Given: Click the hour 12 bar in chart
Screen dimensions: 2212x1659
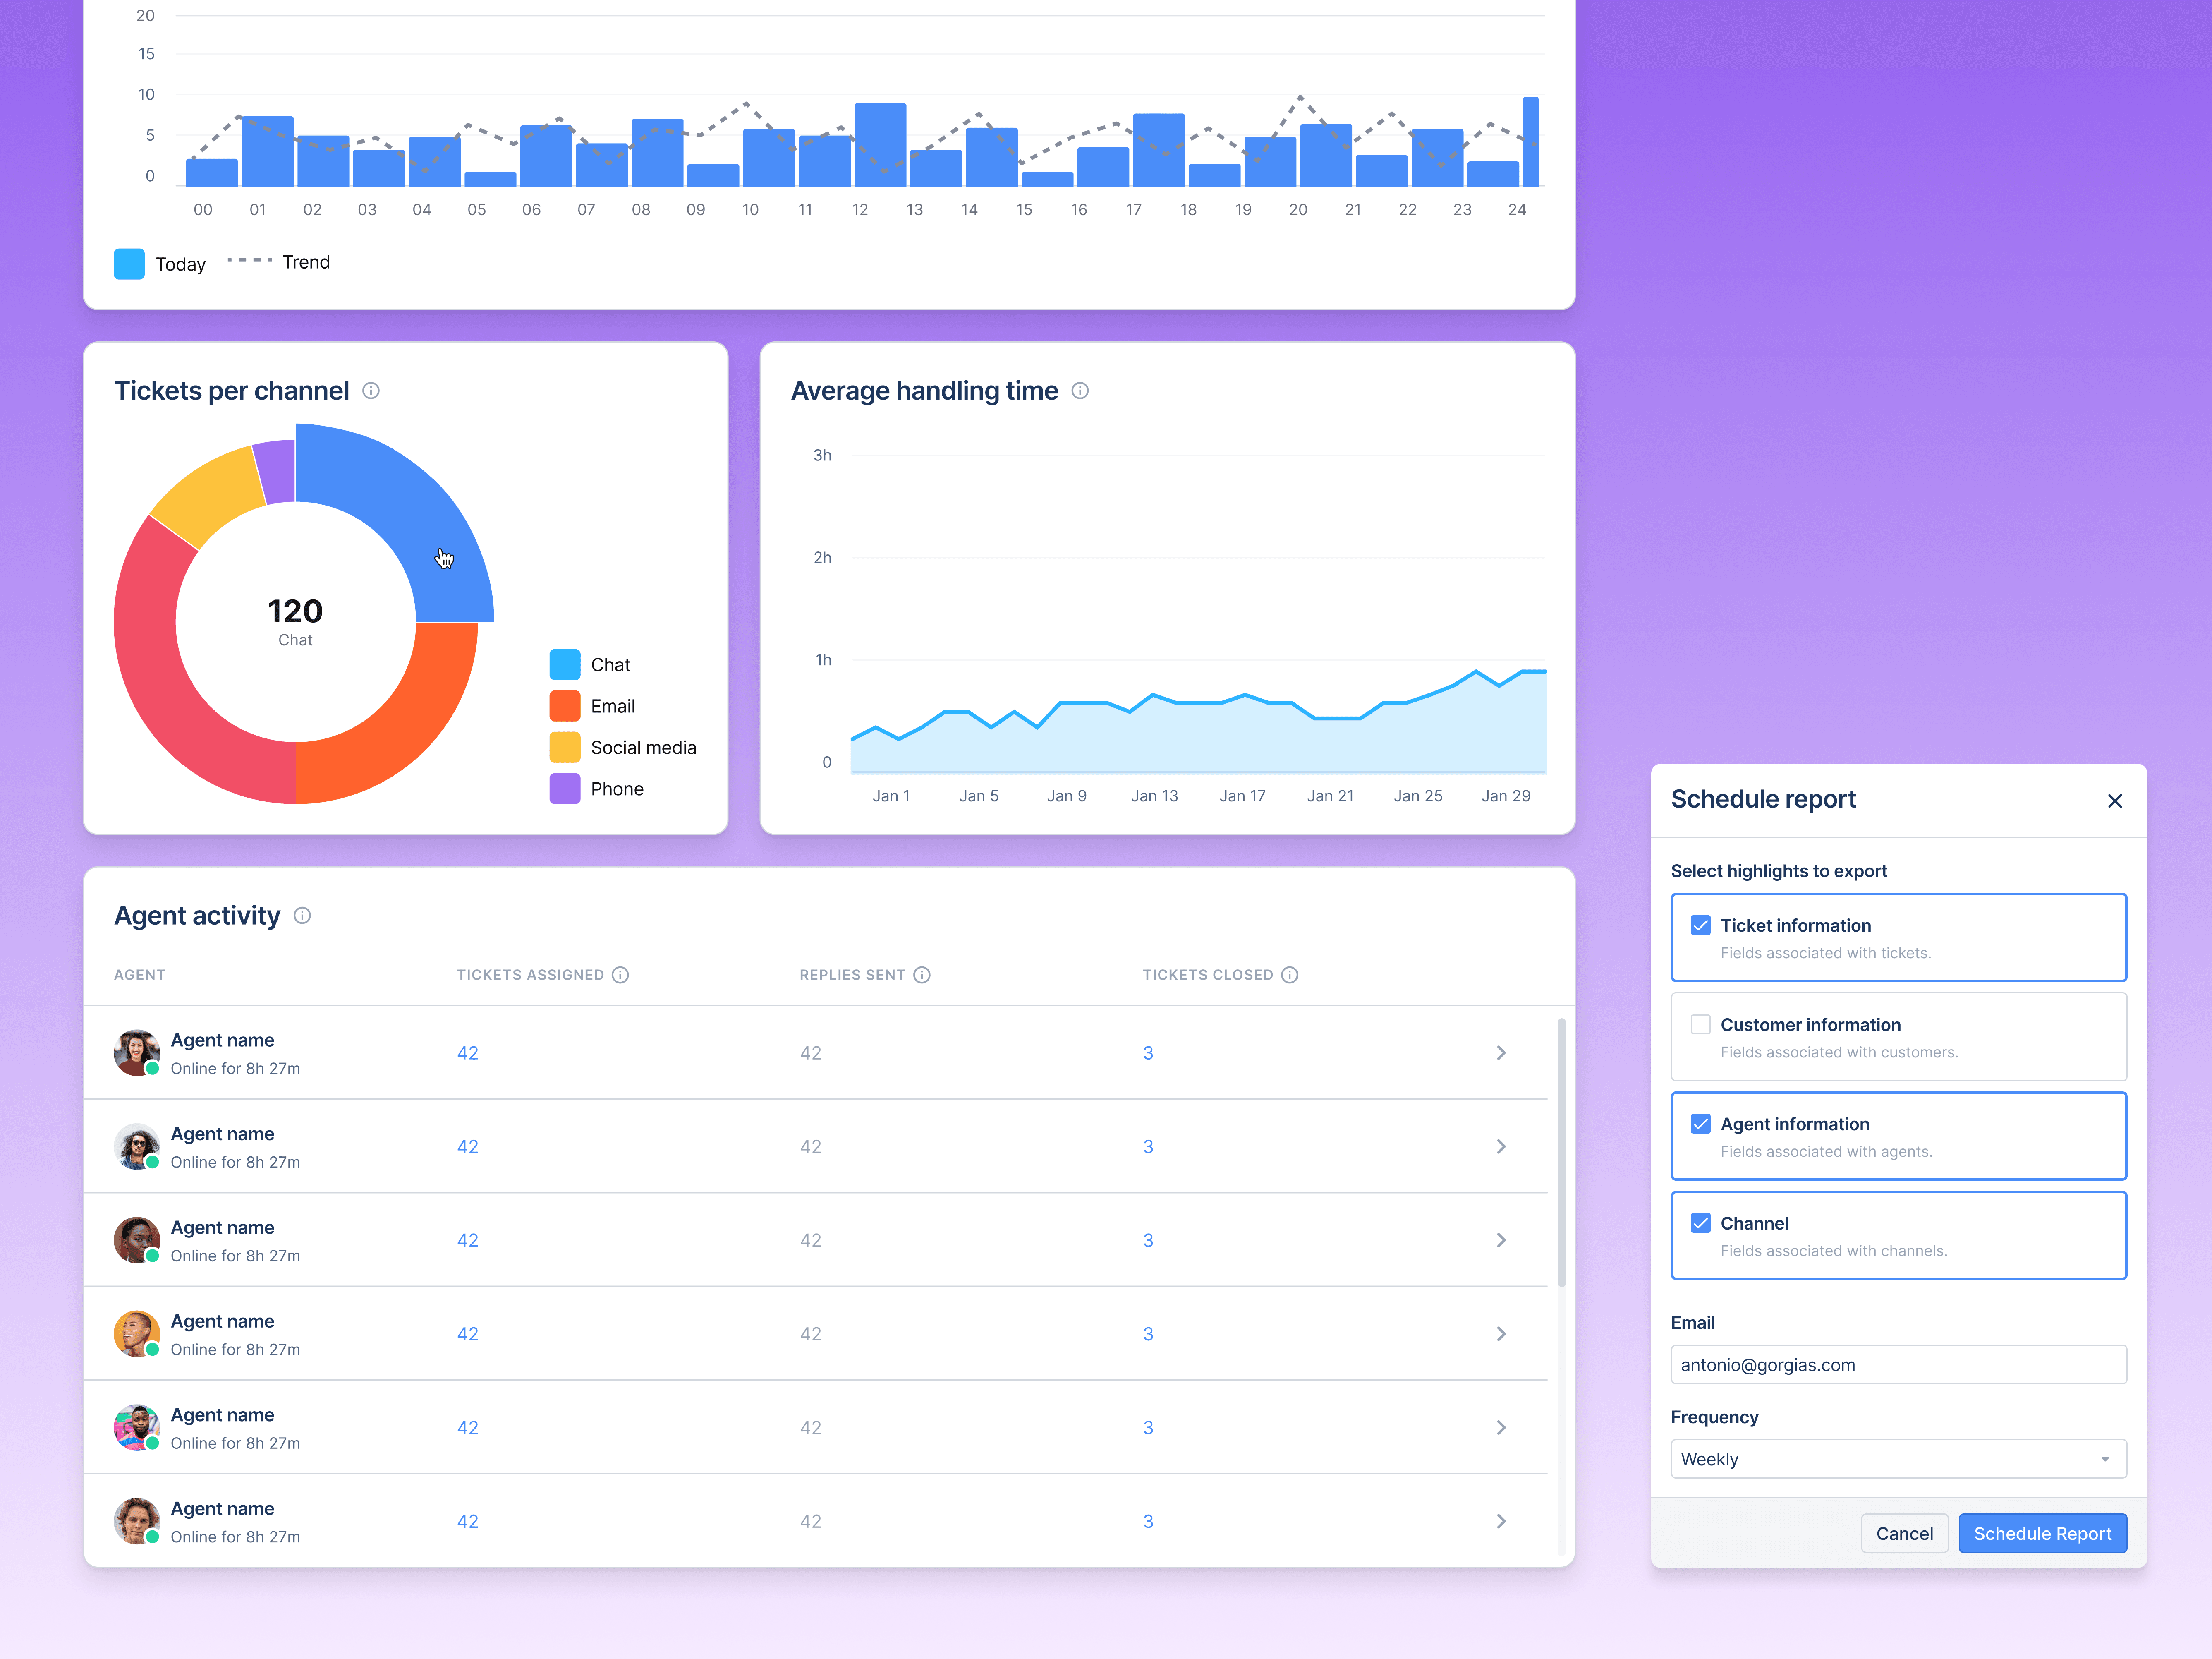Looking at the screenshot, I should [880, 145].
